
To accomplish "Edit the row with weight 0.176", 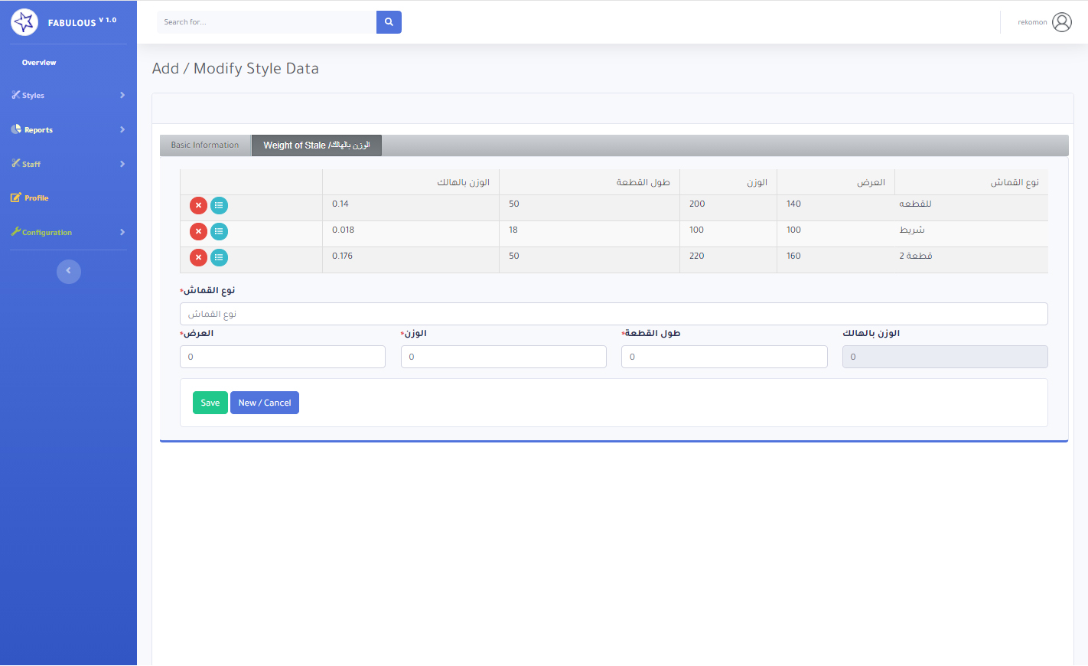I will [x=219, y=257].
